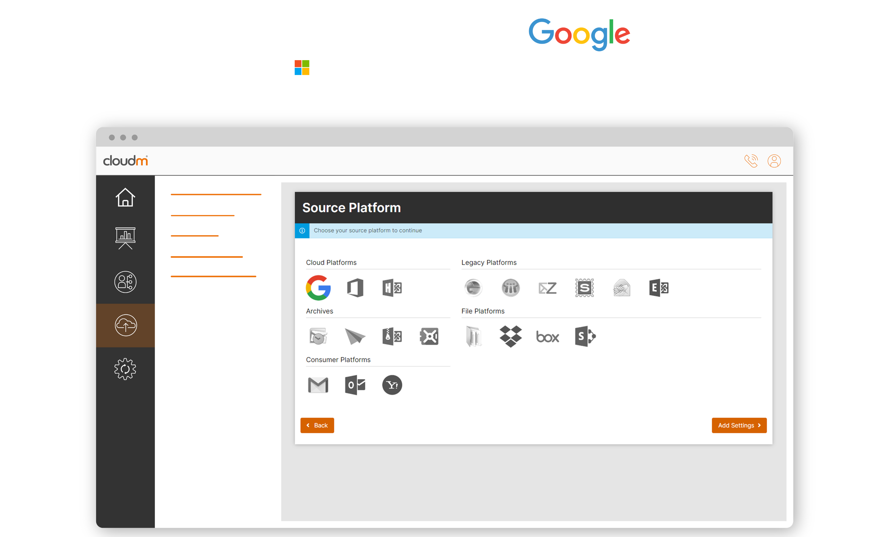Select Gmail consumer platform
The image size is (895, 537).
318,385
